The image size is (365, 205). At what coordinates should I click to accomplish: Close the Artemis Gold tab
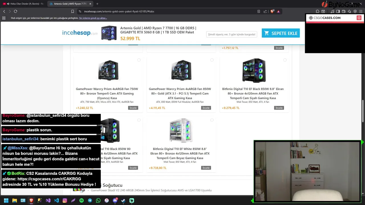pyautogui.click(x=90, y=4)
